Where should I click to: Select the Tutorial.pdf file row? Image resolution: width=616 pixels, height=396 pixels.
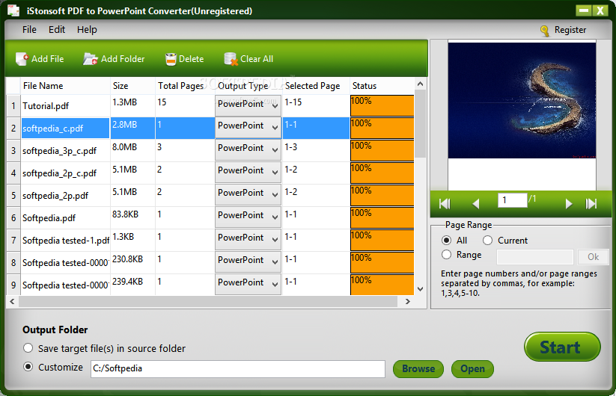point(210,105)
